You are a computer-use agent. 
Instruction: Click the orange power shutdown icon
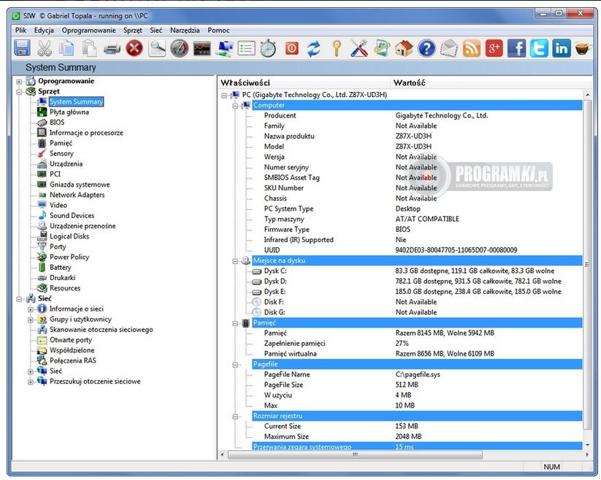pos(291,49)
